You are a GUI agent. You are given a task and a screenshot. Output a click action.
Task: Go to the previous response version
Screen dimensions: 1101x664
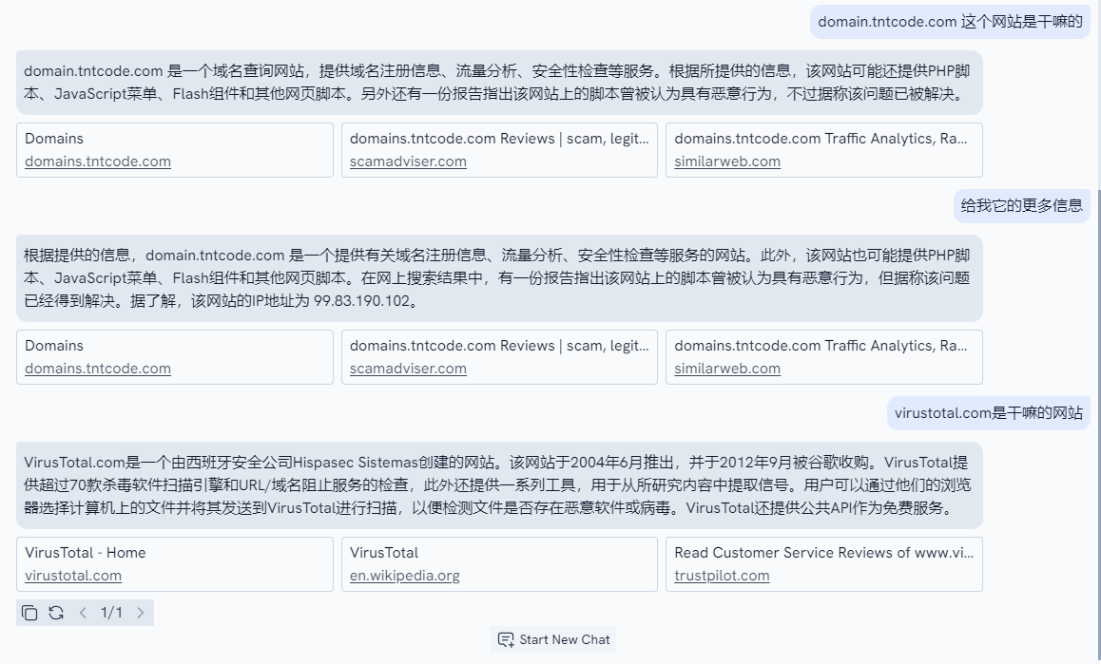coord(83,613)
